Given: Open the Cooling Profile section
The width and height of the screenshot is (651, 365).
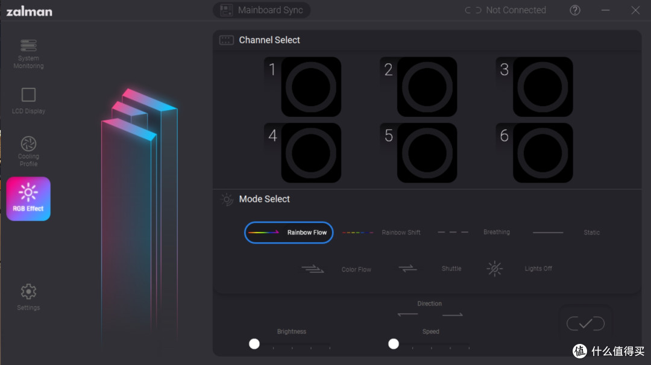Looking at the screenshot, I should pos(28,151).
